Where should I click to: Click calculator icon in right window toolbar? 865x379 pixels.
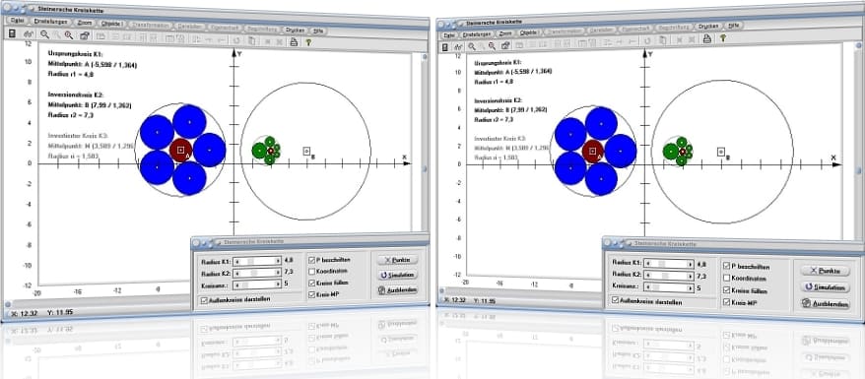(x=444, y=47)
